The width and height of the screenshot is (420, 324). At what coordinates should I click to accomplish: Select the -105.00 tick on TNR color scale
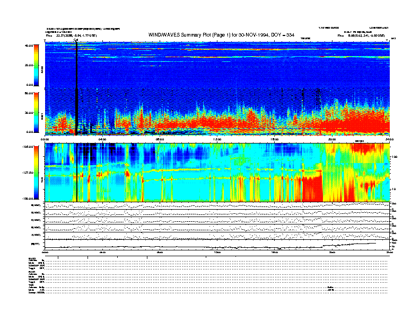tap(28, 147)
